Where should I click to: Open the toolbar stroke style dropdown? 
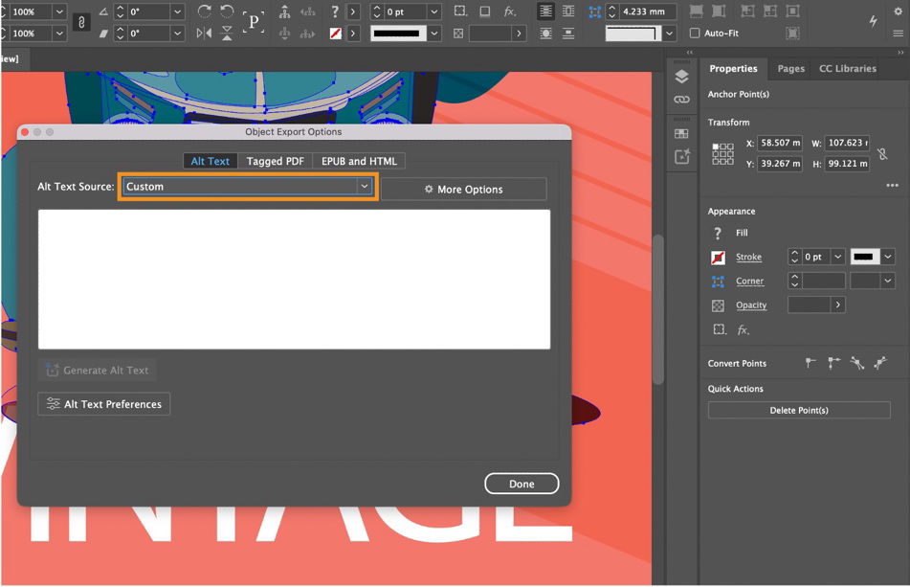click(434, 34)
